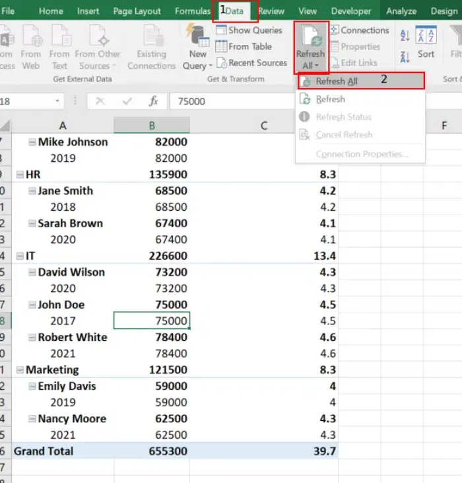Image resolution: width=462 pixels, height=483 pixels.
Task: Select column A header
Action: (63, 126)
